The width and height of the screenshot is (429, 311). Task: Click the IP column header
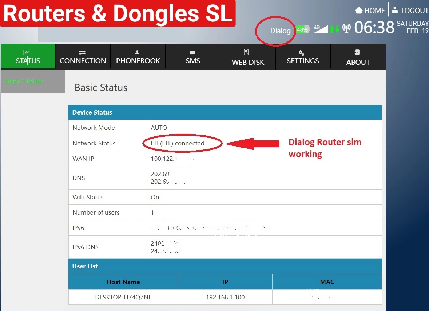coord(225,282)
